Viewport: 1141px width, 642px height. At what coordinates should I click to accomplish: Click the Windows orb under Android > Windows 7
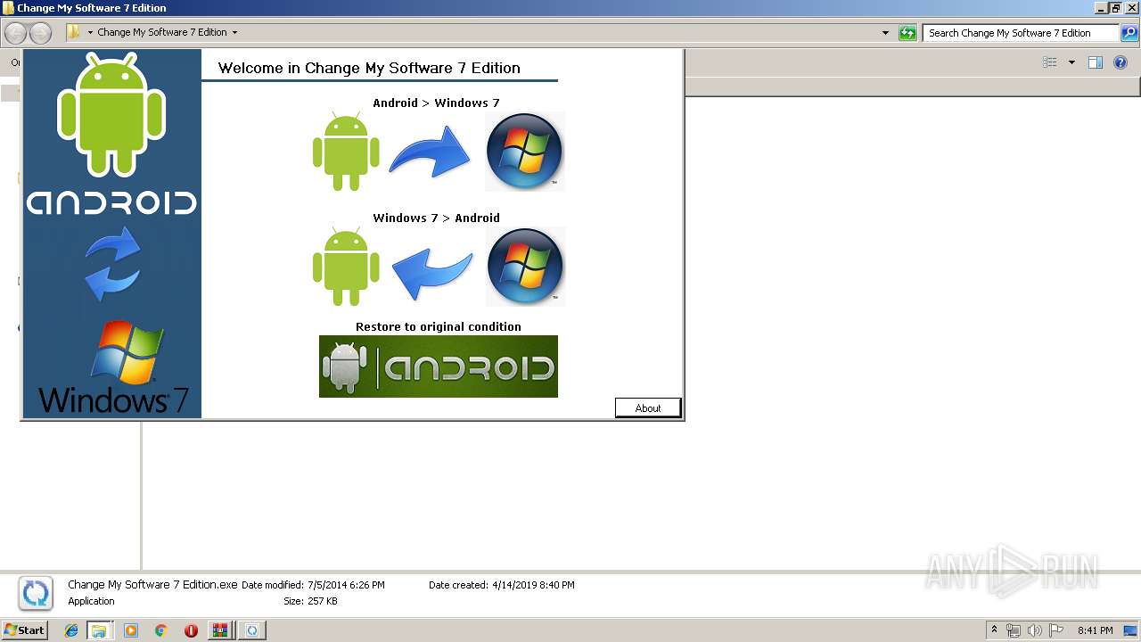(524, 152)
